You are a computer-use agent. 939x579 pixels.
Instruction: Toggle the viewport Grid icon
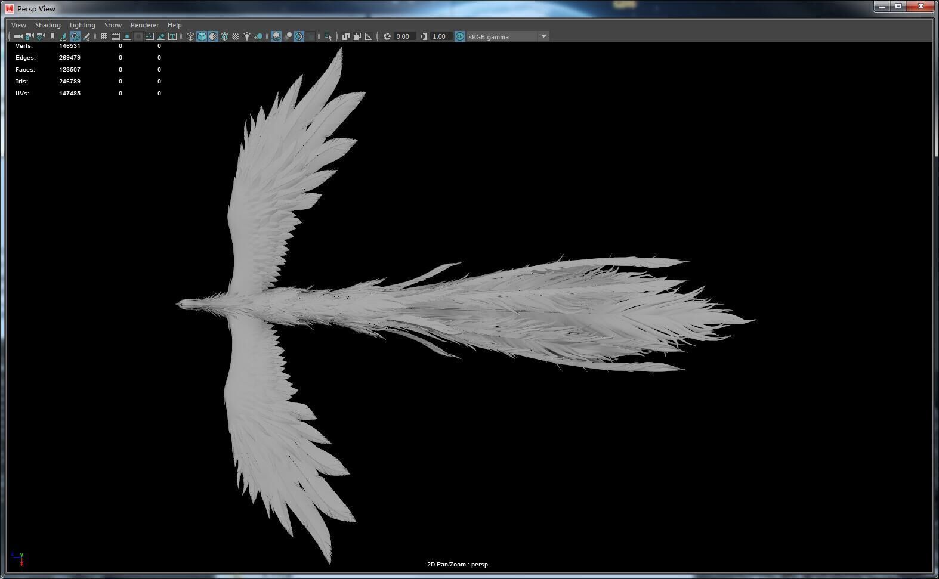[x=104, y=36]
